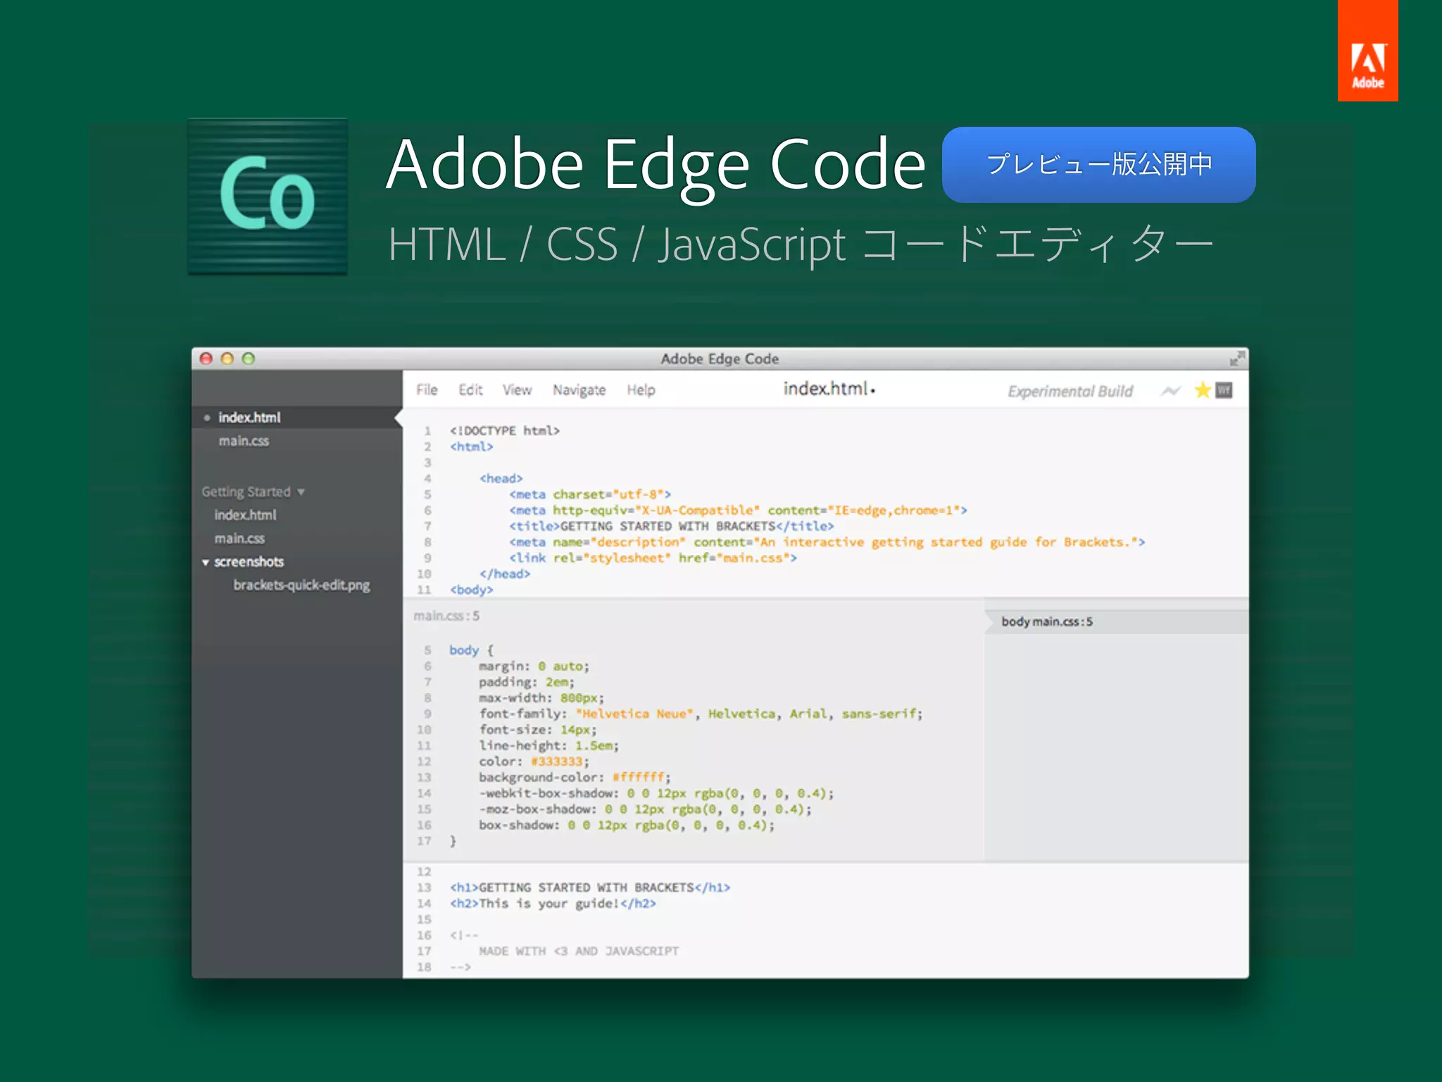
Task: Open the Edit menu
Action: [470, 390]
